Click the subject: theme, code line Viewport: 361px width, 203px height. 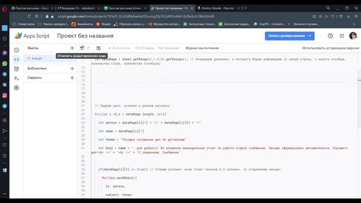pyautogui.click(x=119, y=195)
